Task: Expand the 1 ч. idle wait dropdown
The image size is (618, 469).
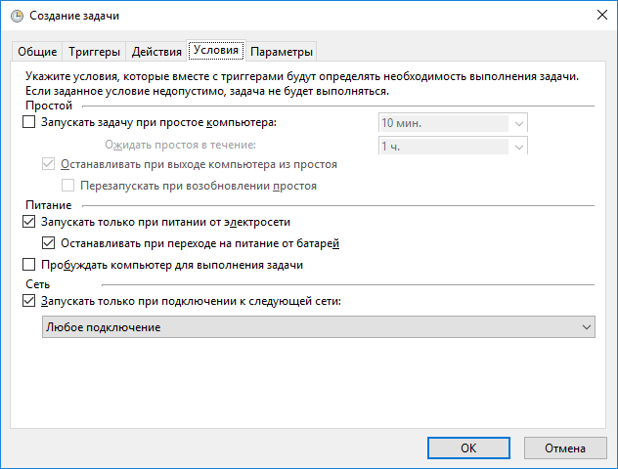Action: click(x=453, y=146)
